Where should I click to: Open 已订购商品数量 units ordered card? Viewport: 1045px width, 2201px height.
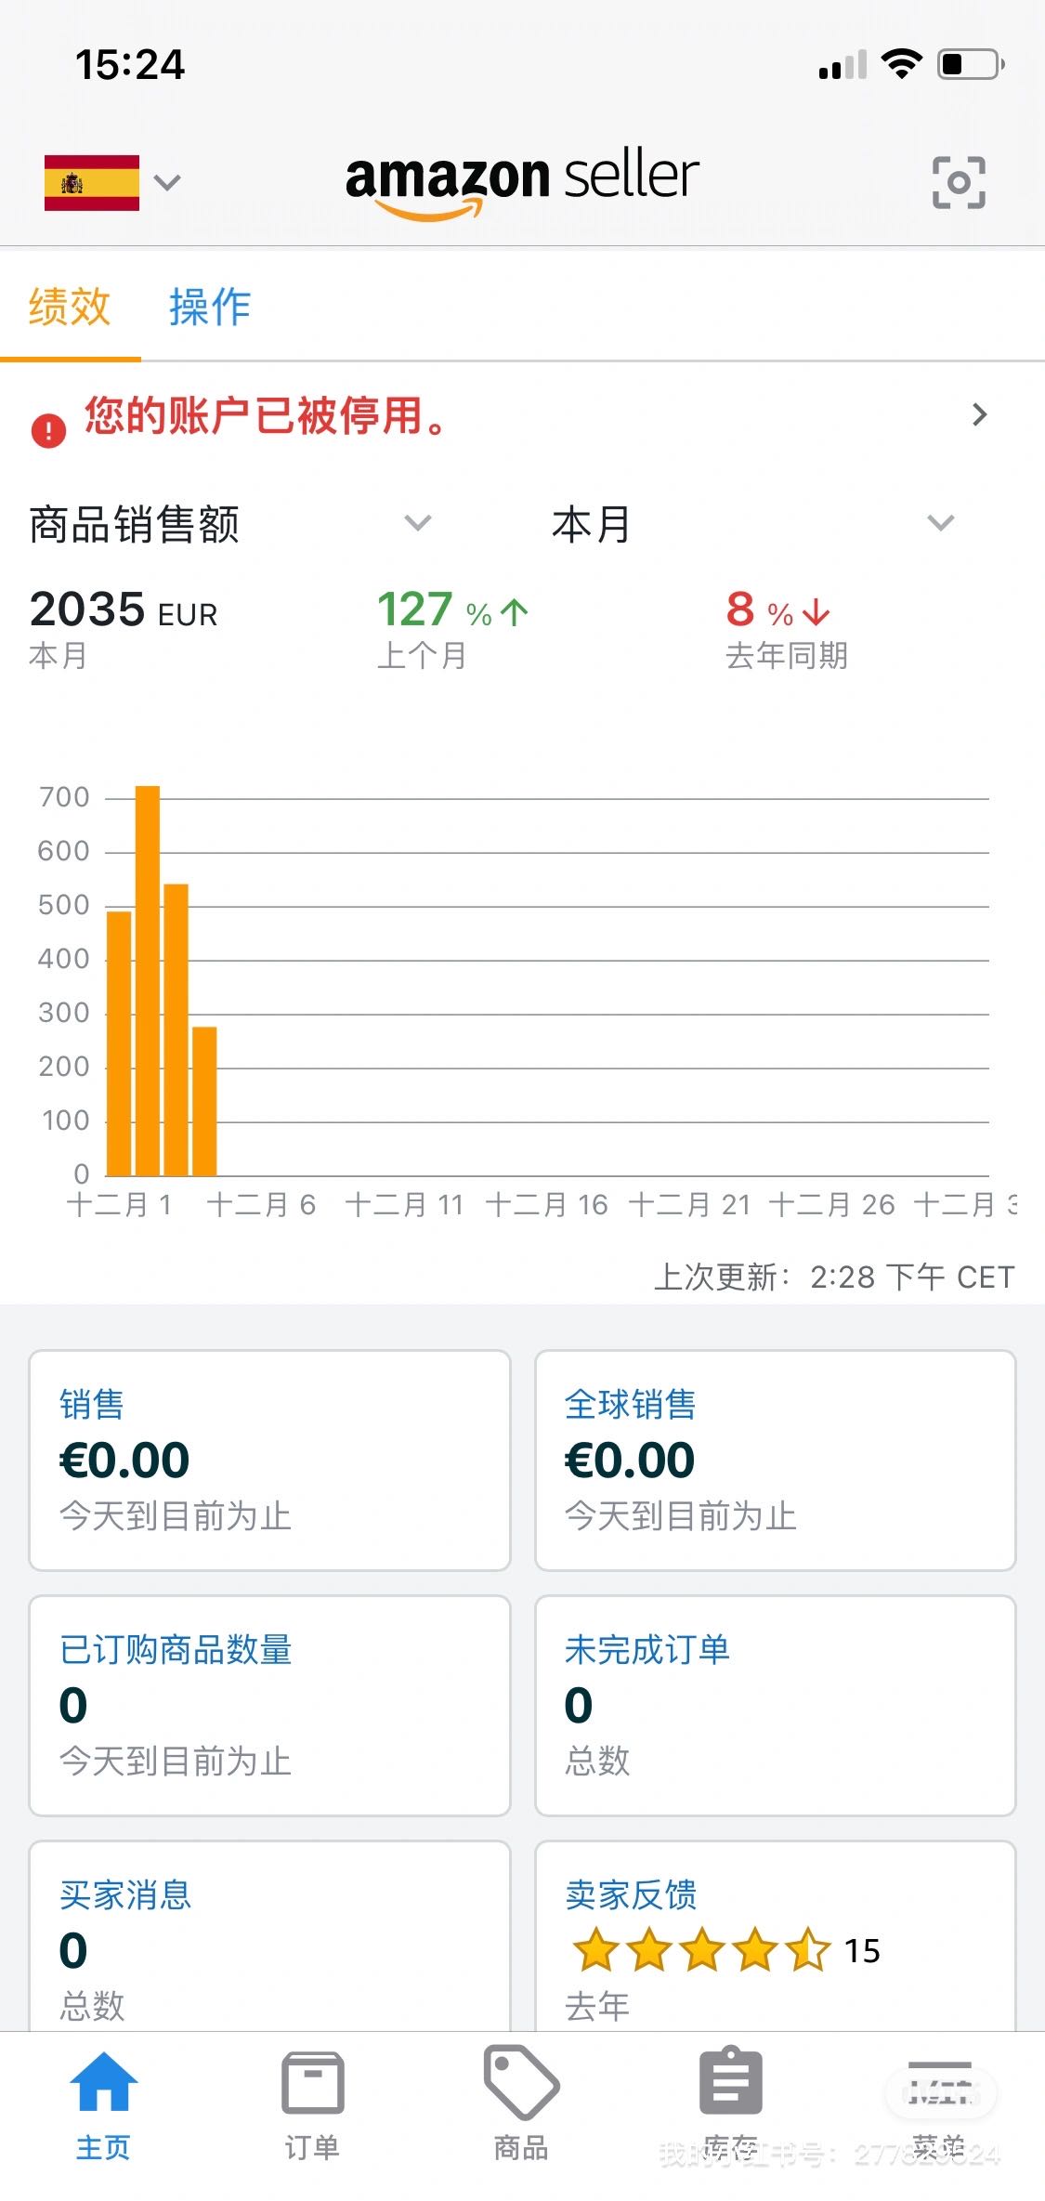269,1705
